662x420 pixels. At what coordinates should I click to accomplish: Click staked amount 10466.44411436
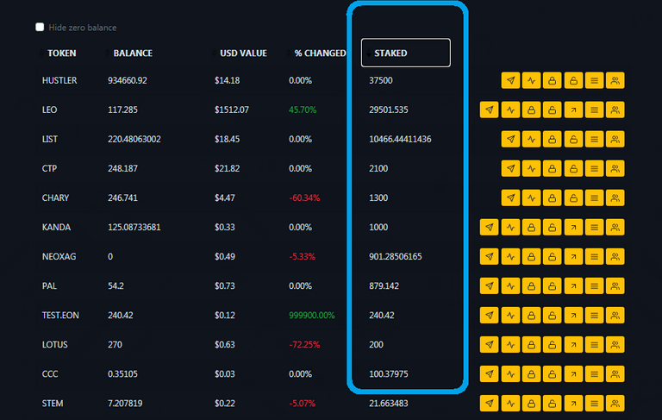[400, 139]
